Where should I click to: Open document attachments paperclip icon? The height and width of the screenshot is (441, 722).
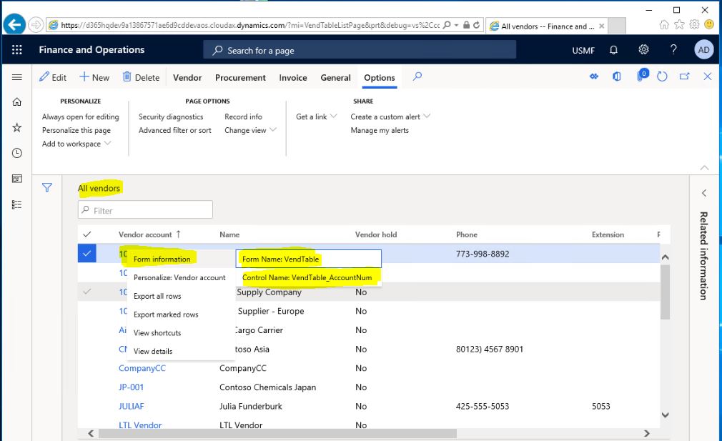click(x=641, y=76)
